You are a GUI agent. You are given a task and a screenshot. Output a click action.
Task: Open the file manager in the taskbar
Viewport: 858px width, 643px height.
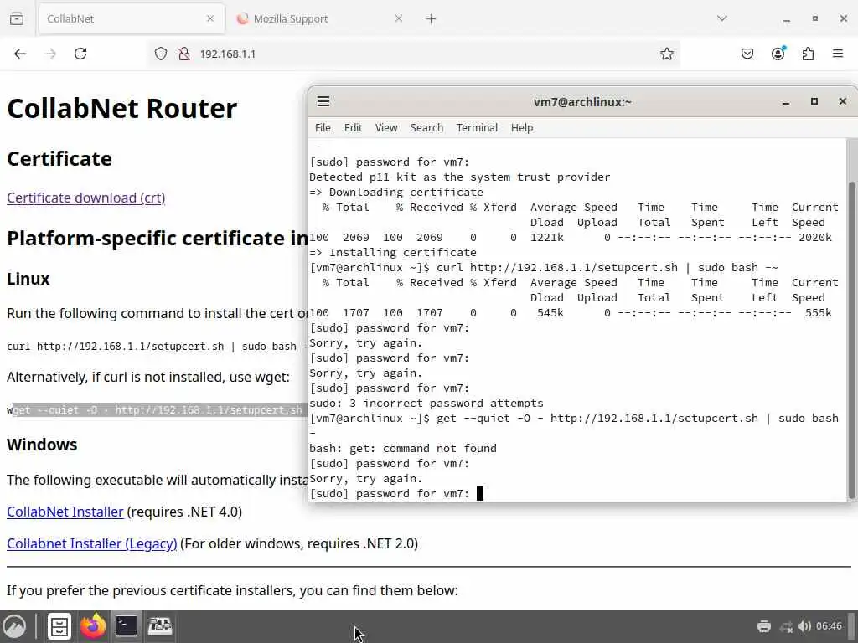(x=59, y=626)
